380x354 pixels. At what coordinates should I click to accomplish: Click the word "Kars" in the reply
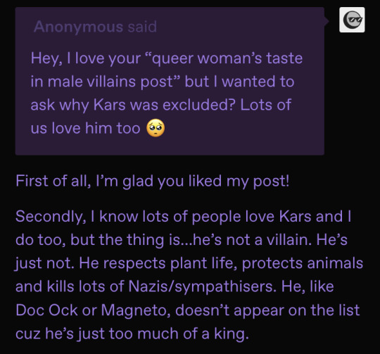tap(295, 216)
